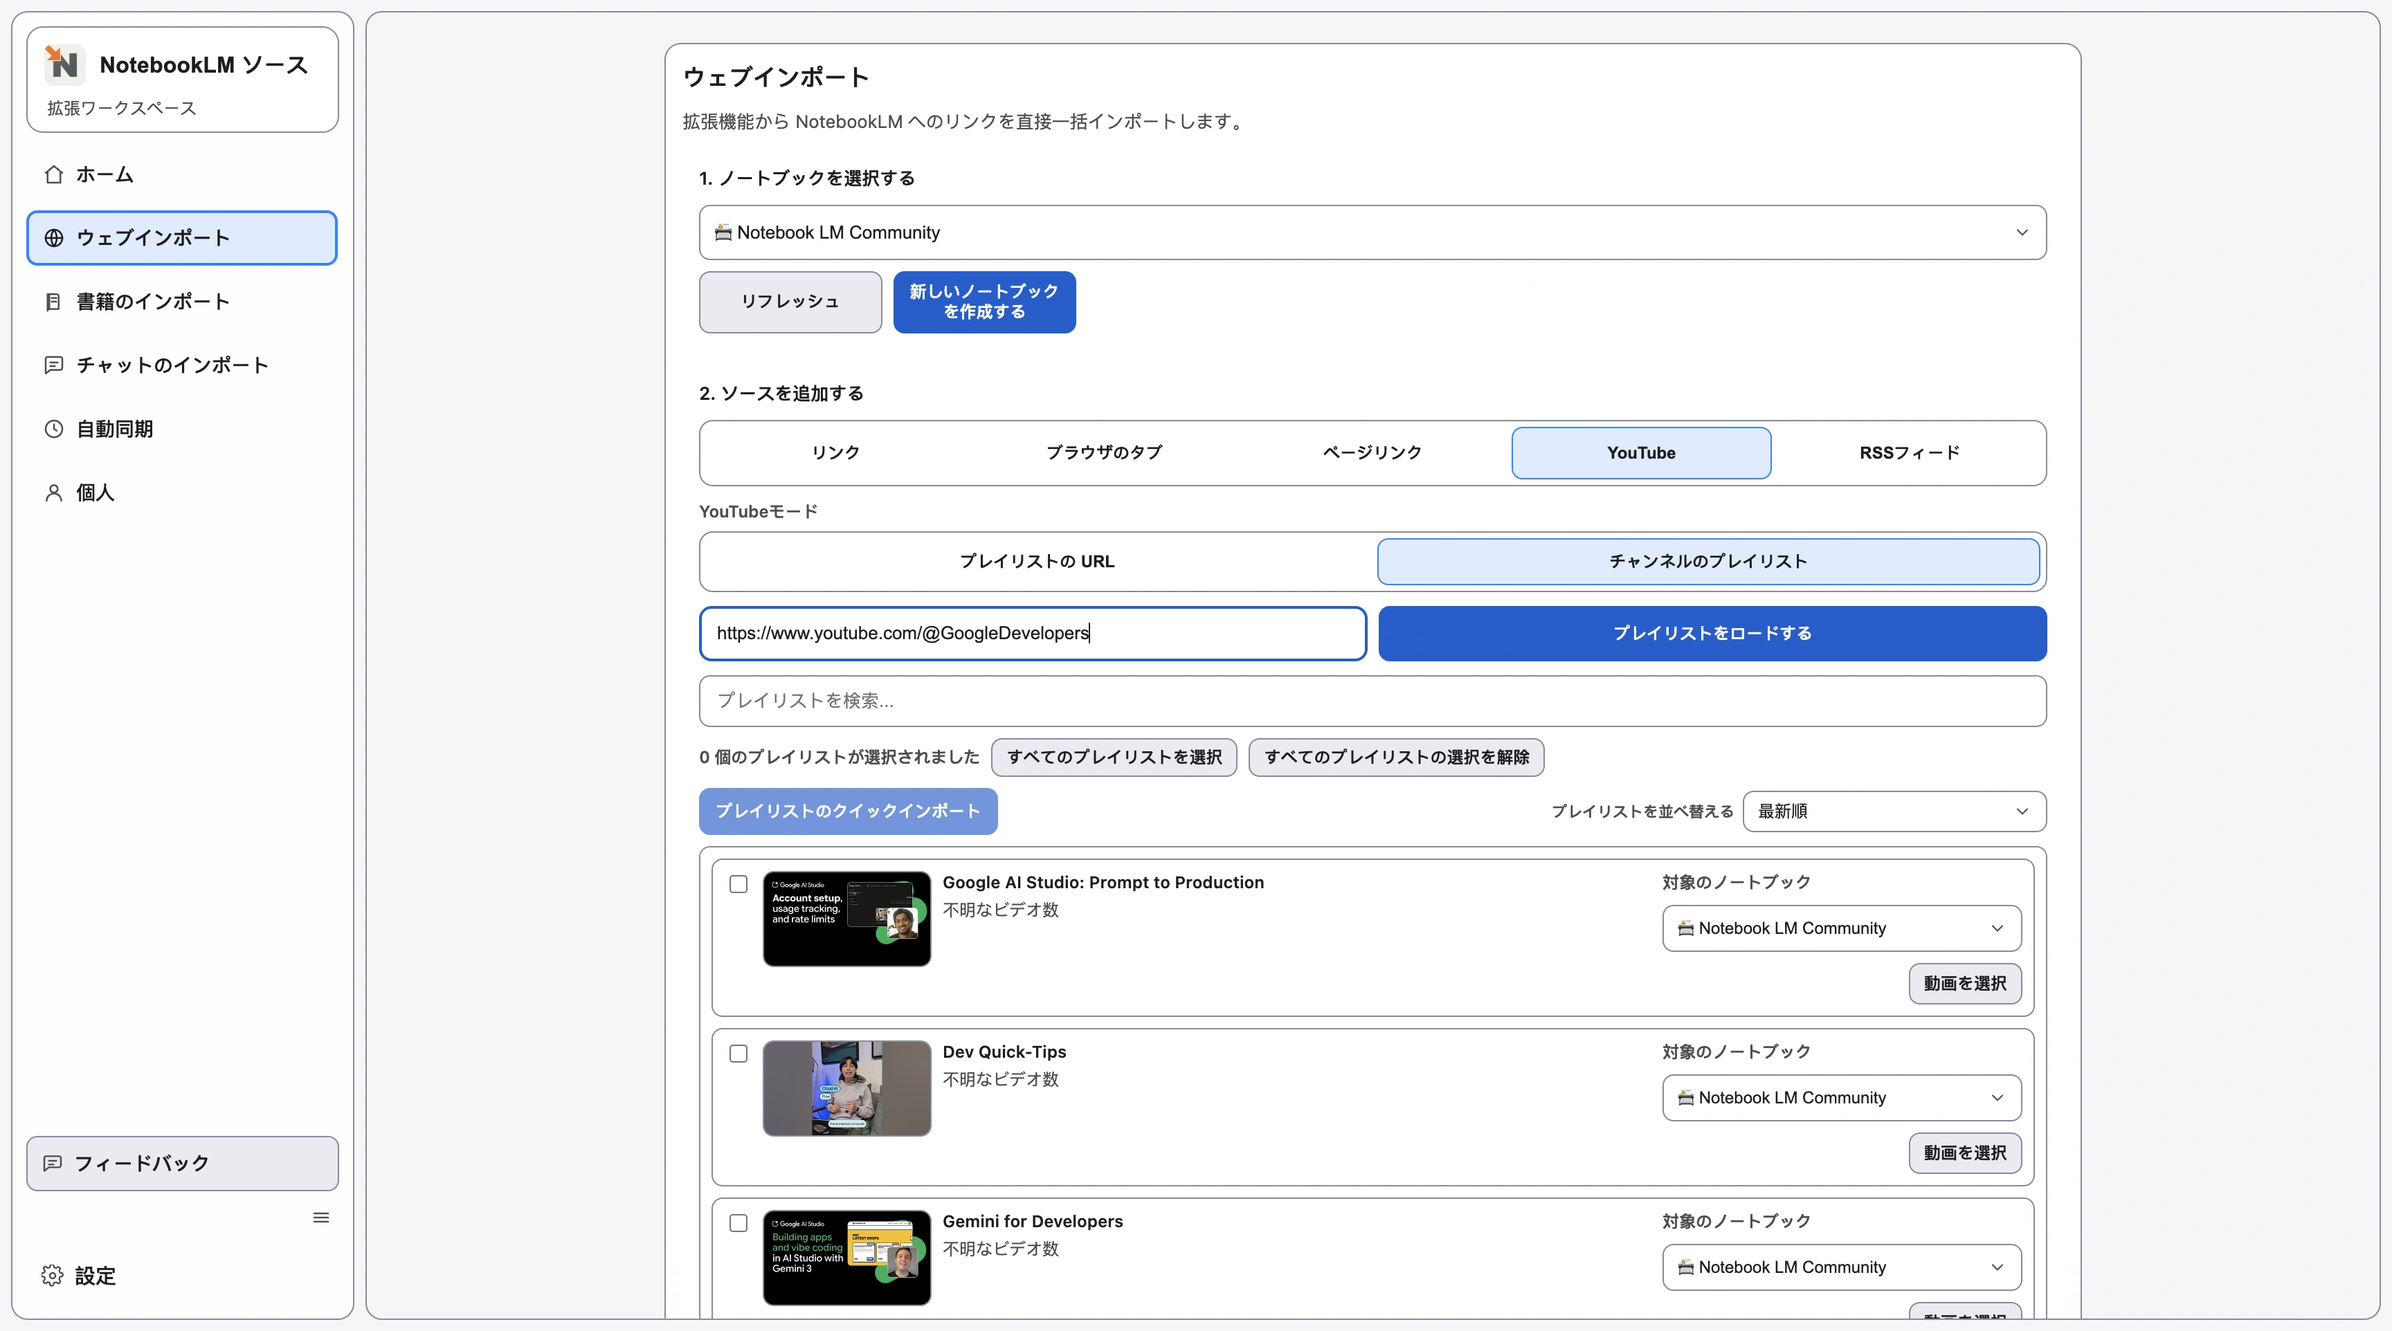Open 書籍のインポート from the sidebar
This screenshot has width=2392, height=1331.
pos(152,302)
